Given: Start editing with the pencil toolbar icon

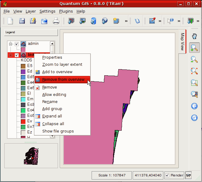Looking at the screenshot, I should point(152,21).
